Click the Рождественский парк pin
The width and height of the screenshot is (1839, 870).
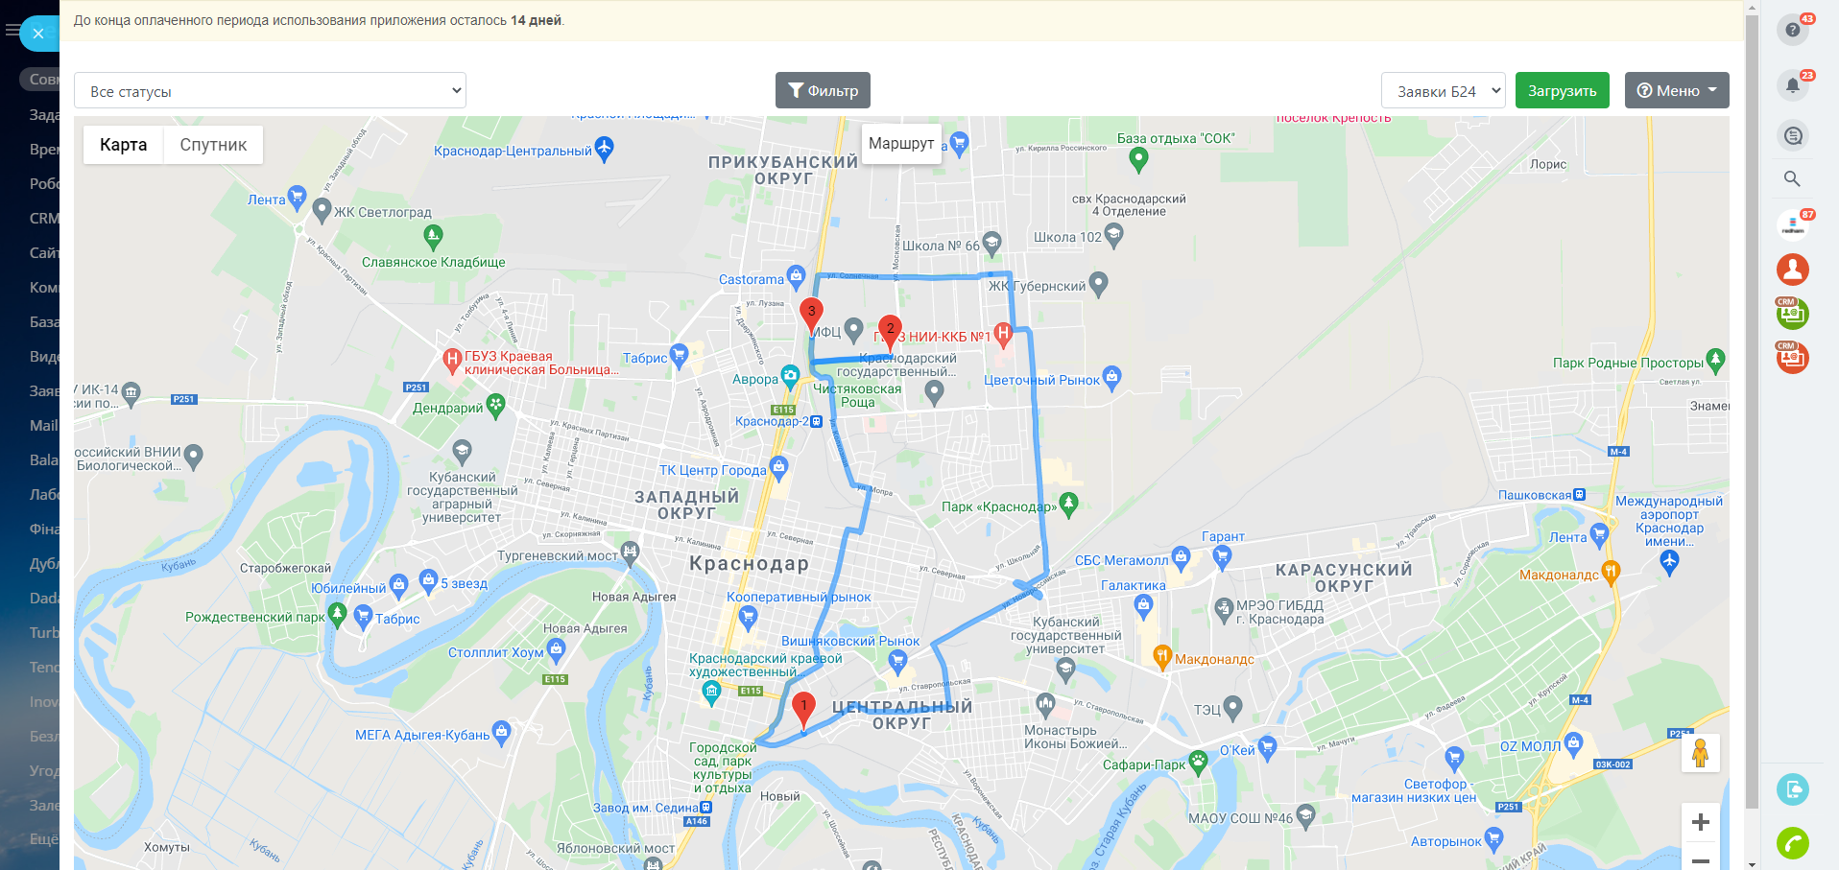[337, 615]
